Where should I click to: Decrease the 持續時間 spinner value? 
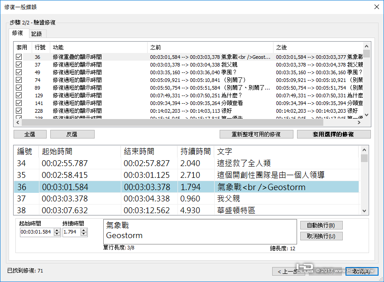84,234
